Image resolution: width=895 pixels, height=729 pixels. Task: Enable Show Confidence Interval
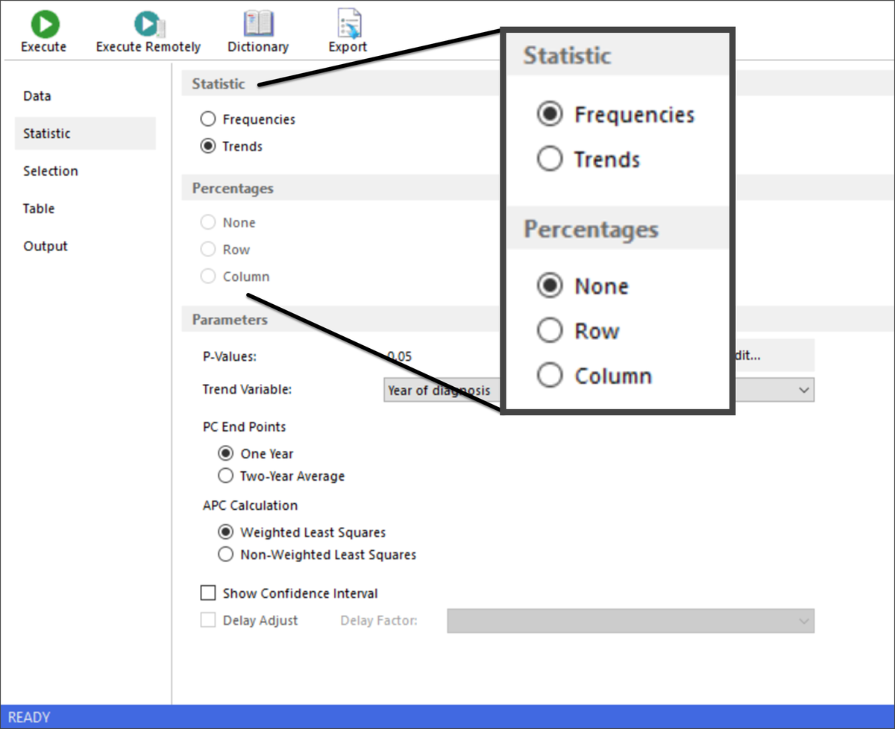pyautogui.click(x=208, y=593)
